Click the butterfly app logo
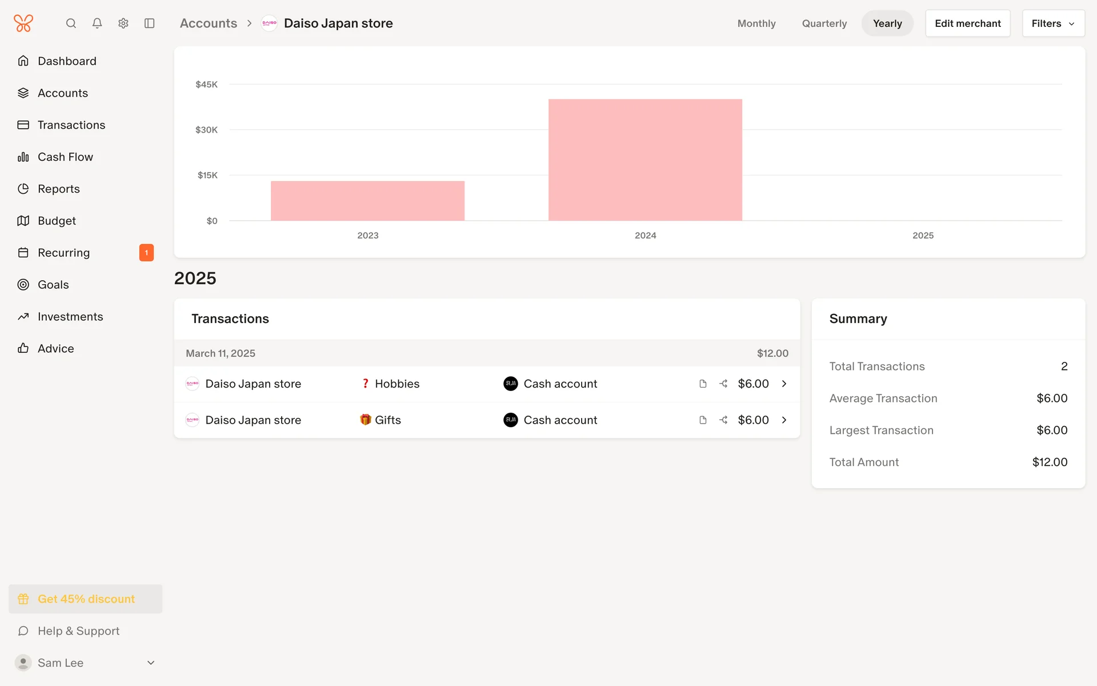Screen dimensions: 1097x686 coord(23,23)
